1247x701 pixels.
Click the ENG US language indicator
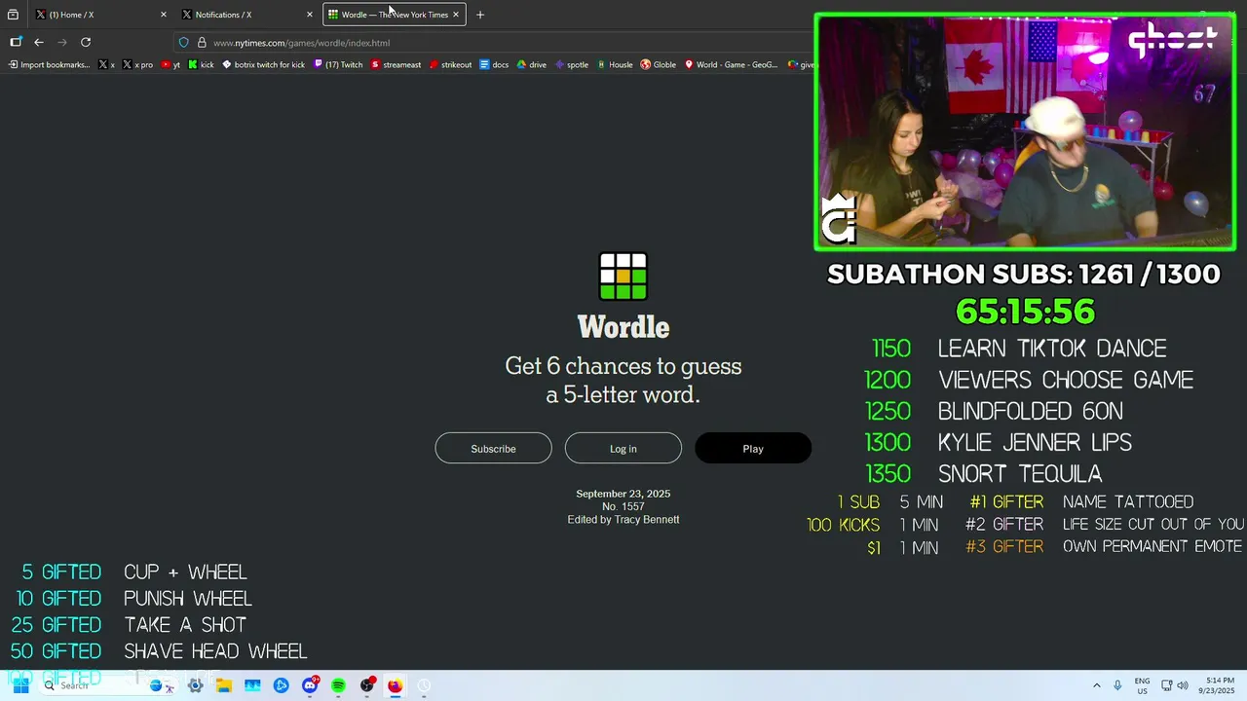click(1142, 685)
